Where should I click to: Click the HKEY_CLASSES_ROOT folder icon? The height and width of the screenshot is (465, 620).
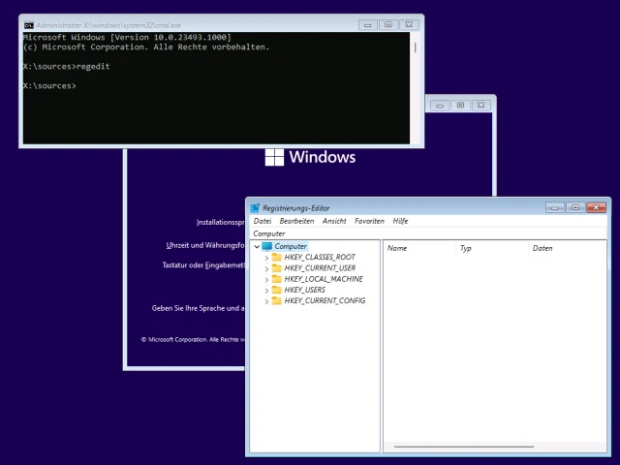click(277, 258)
